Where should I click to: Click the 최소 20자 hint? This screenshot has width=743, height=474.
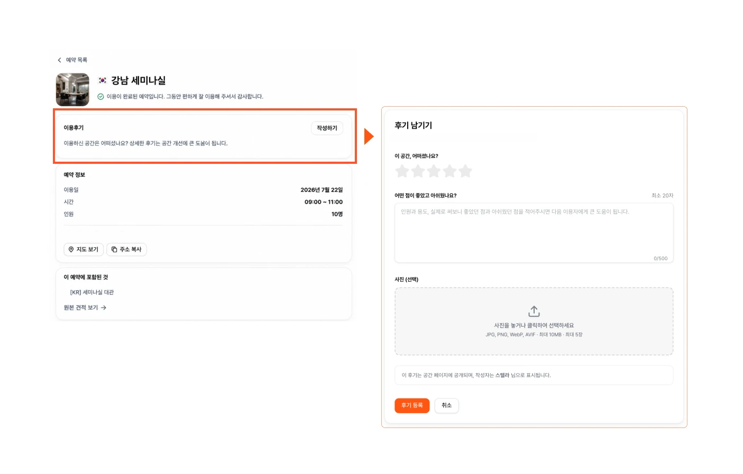(x=663, y=196)
